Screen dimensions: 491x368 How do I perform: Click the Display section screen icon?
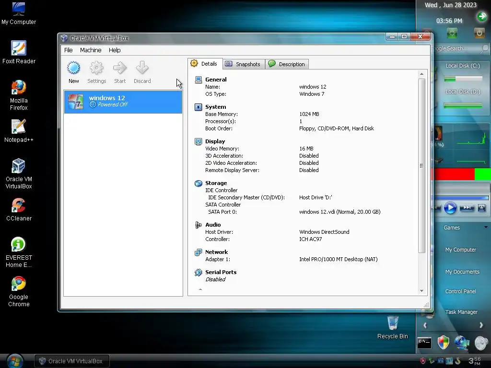coord(198,141)
